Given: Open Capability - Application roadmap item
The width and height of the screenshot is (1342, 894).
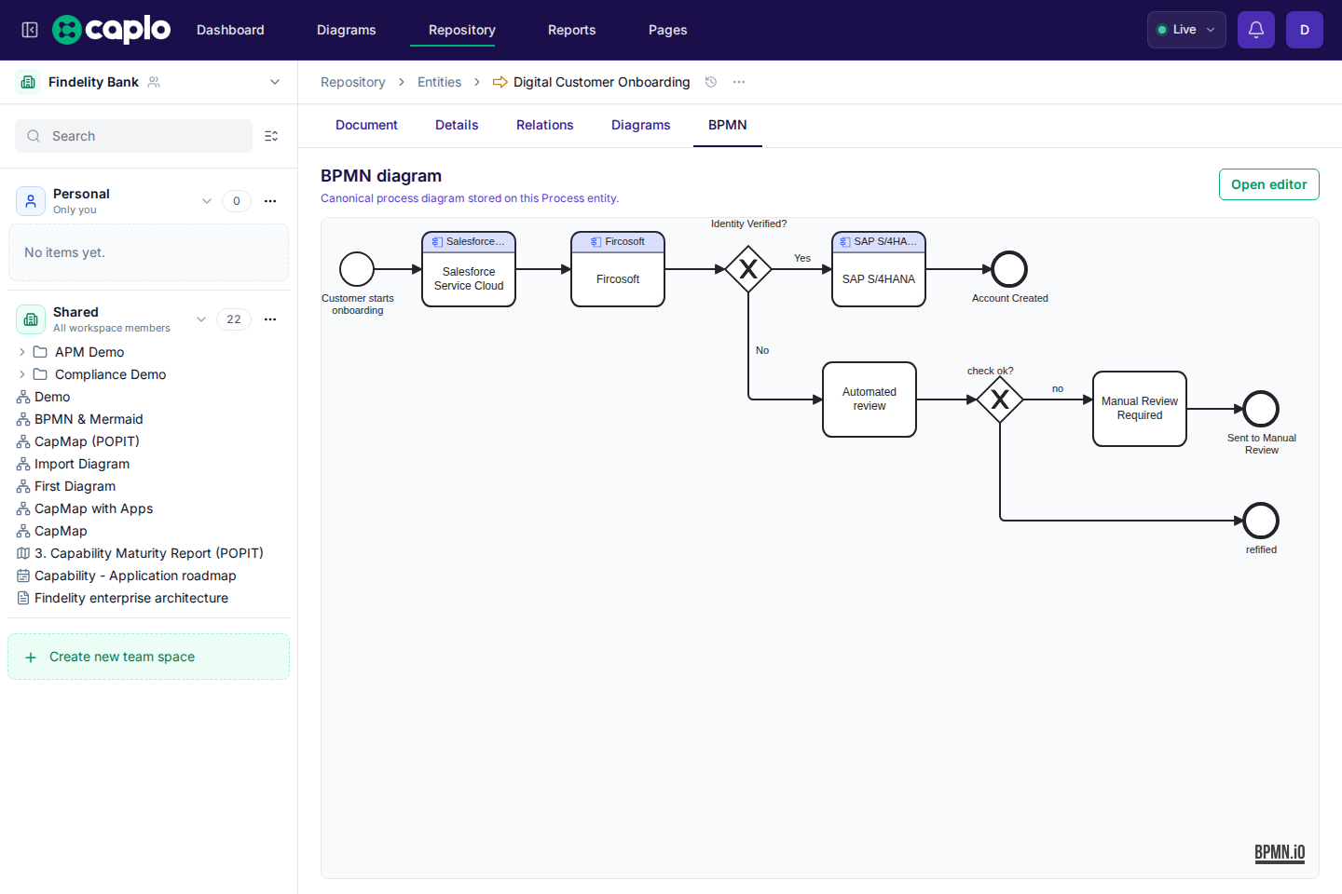Looking at the screenshot, I should point(135,576).
